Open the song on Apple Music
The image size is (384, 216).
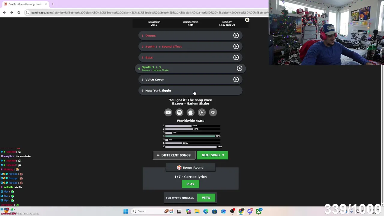tap(190, 112)
